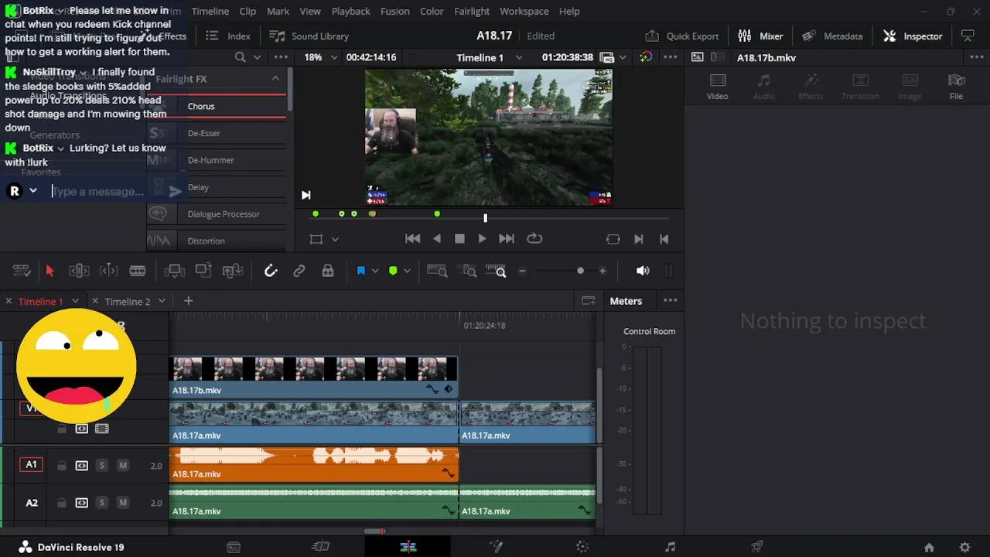Click the Inspector button

913,36
